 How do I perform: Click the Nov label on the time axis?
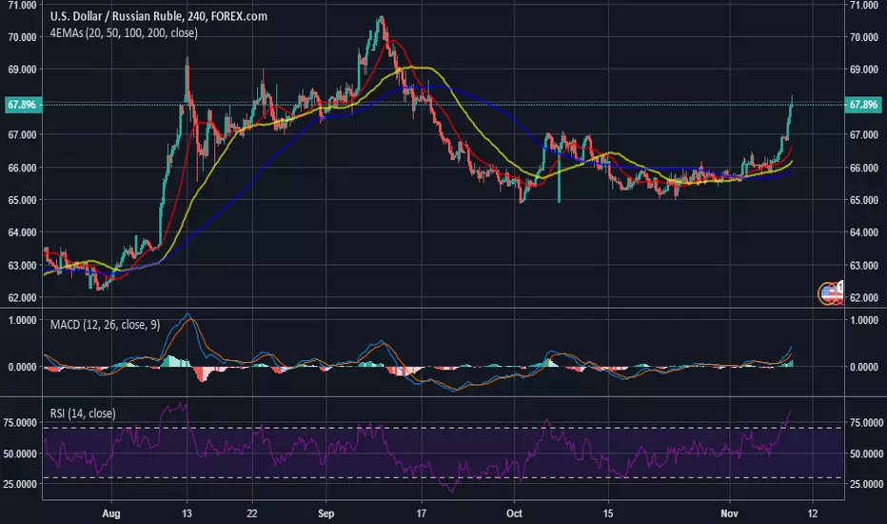coord(729,514)
